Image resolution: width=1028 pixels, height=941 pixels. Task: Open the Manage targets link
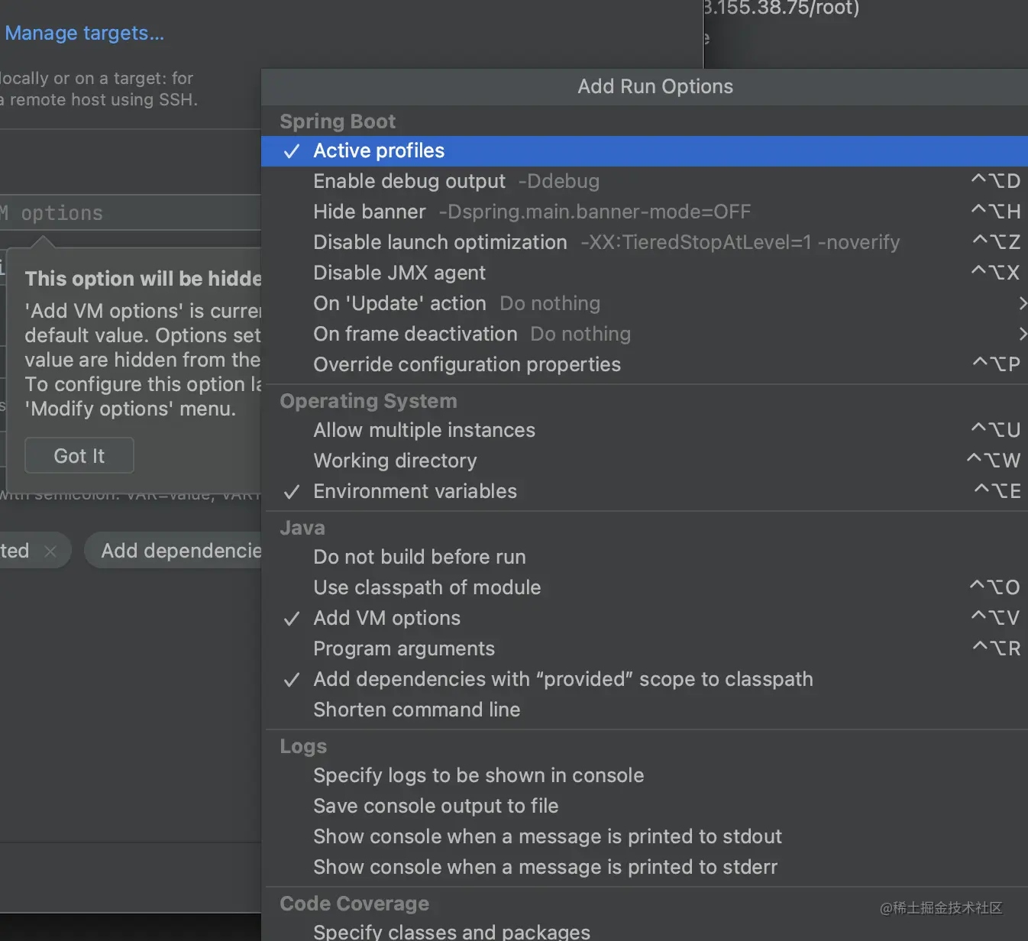click(x=84, y=34)
